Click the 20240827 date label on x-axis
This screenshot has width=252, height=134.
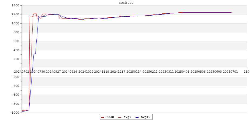(54, 72)
